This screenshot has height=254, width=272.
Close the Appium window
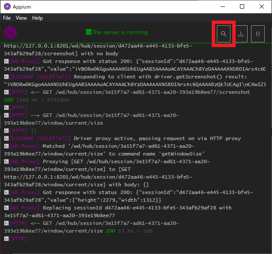click(x=262, y=6)
